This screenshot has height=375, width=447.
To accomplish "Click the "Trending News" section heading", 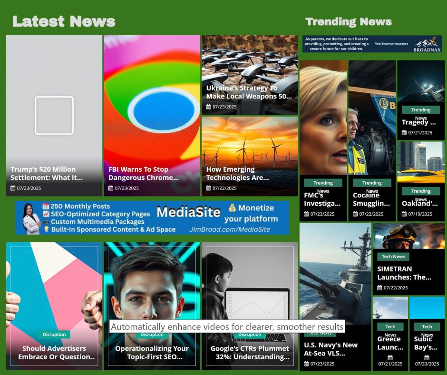I will pyautogui.click(x=349, y=22).
